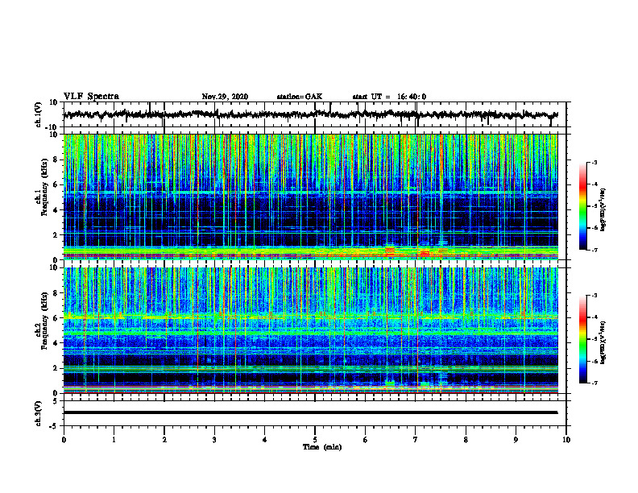
Task: Click the date text "Nov.29, 2020"
Action: tap(225, 97)
